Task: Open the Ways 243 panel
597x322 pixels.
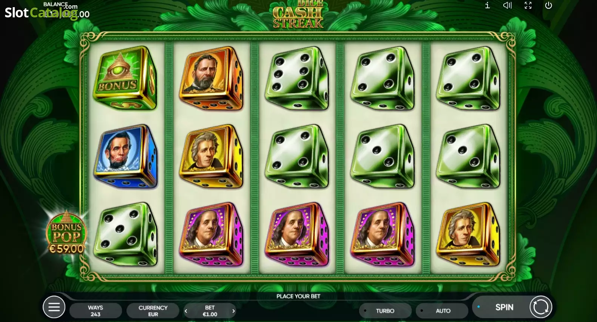Action: coord(96,311)
